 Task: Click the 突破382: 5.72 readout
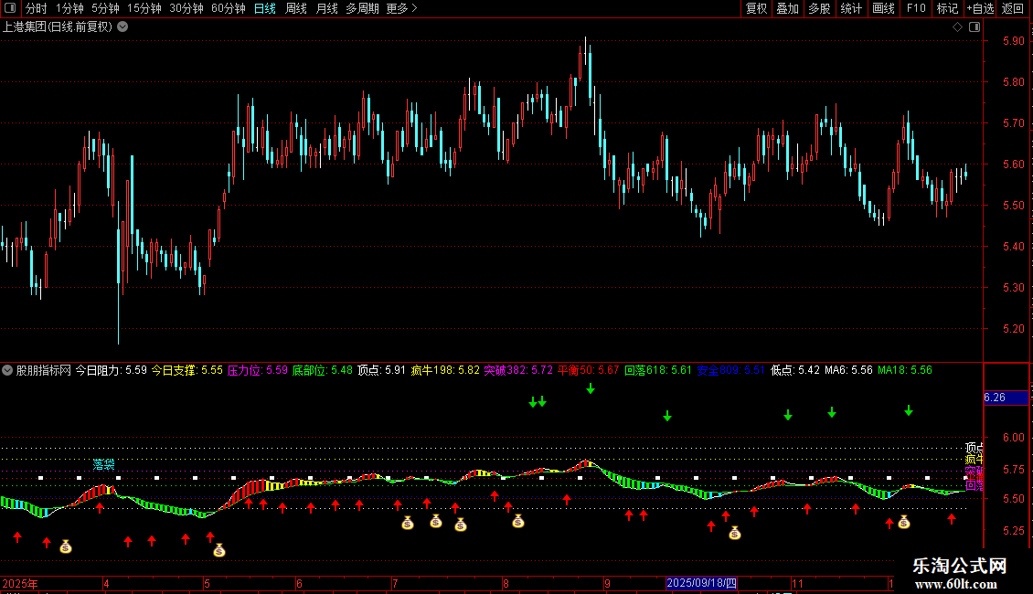click(518, 370)
